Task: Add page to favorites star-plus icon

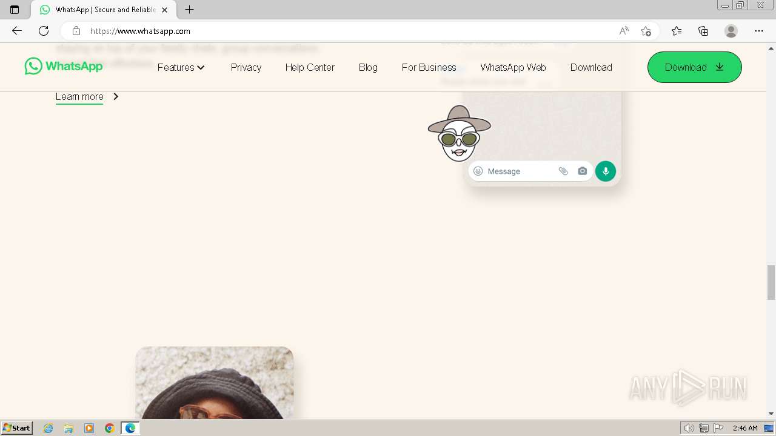Action: pos(646,31)
